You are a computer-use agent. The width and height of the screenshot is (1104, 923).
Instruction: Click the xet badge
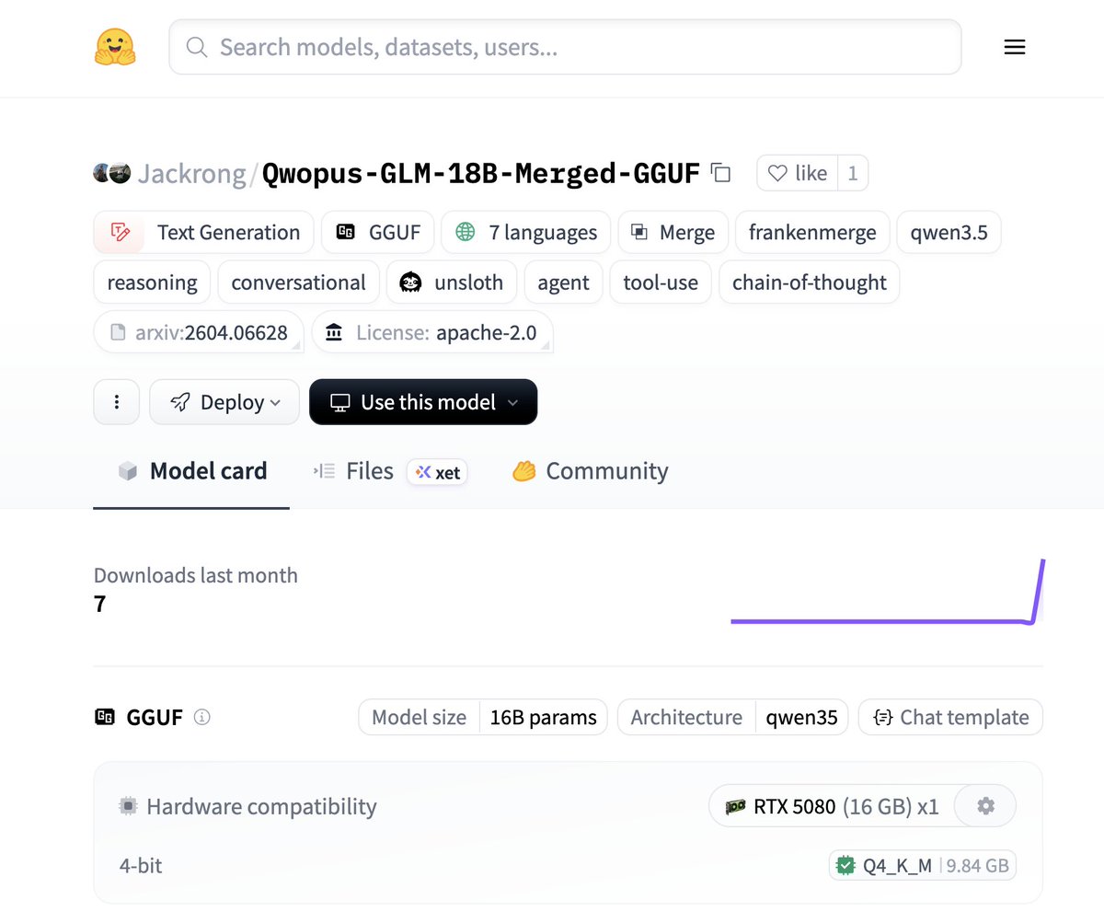438,472
